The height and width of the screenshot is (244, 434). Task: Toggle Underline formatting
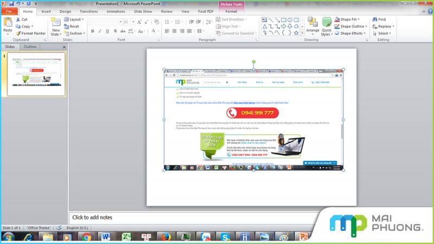pyautogui.click(x=107, y=31)
